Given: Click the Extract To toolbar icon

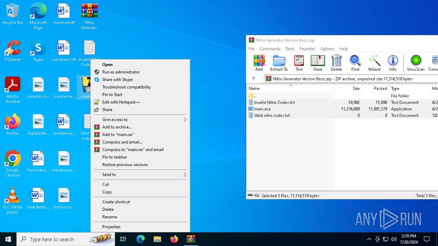Looking at the screenshot, I should point(279,63).
